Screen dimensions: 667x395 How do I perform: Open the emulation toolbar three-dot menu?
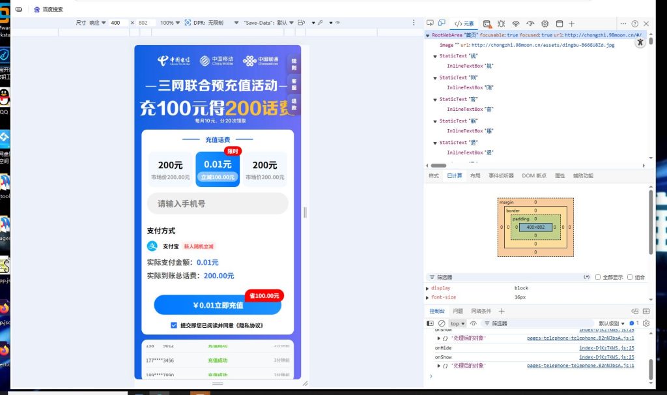pos(414,23)
